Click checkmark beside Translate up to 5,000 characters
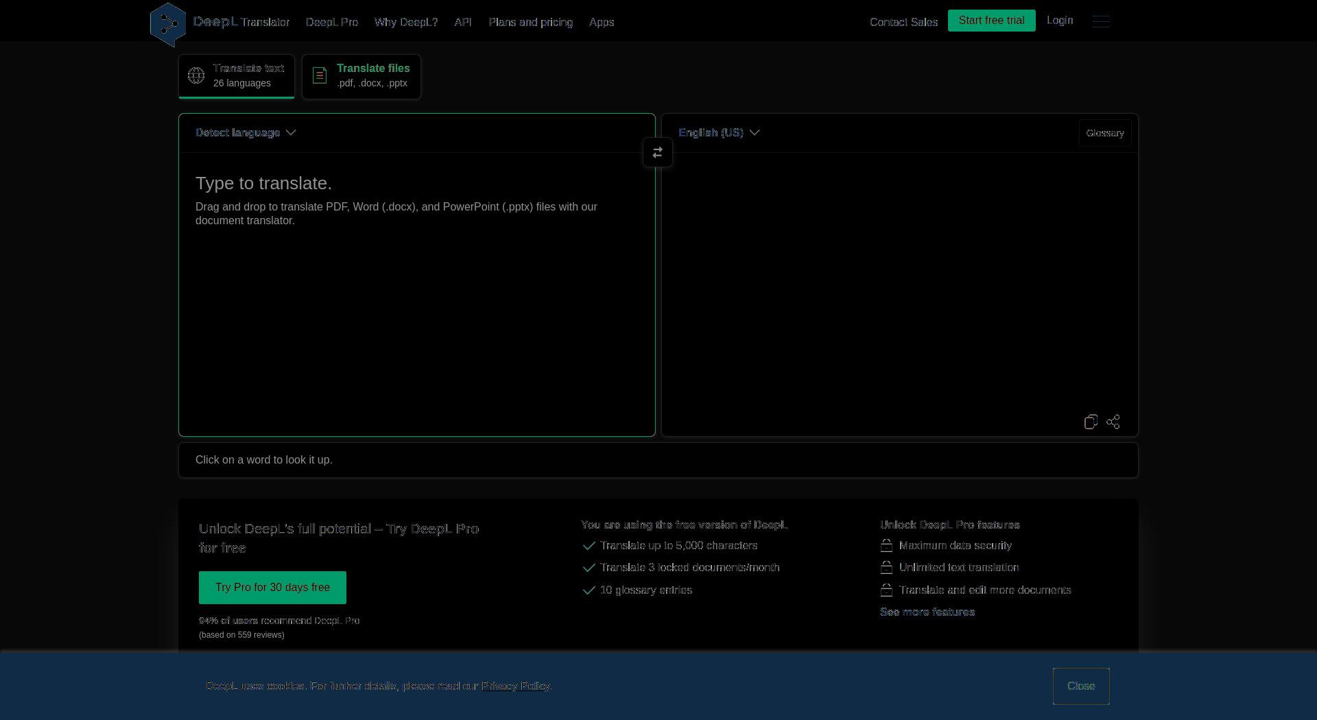Viewport: 1317px width, 720px height. [x=589, y=546]
